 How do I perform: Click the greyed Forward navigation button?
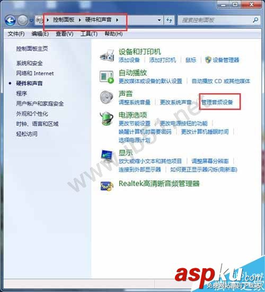[x=23, y=20]
